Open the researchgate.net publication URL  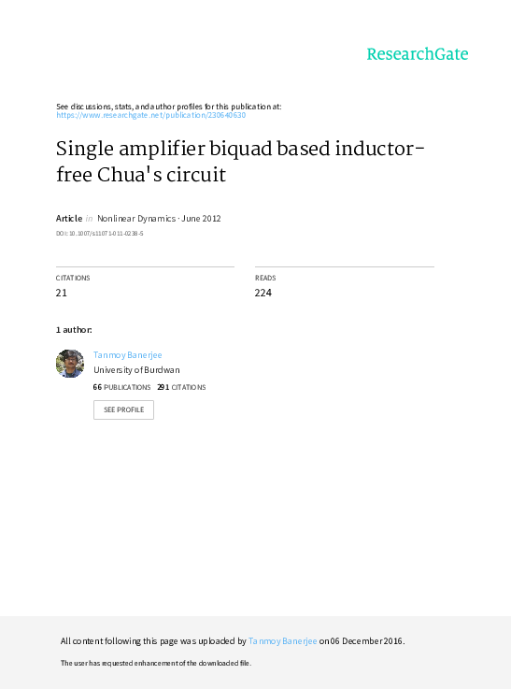point(151,115)
